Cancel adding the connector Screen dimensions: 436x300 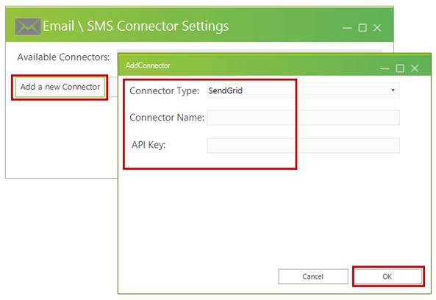[x=313, y=276]
